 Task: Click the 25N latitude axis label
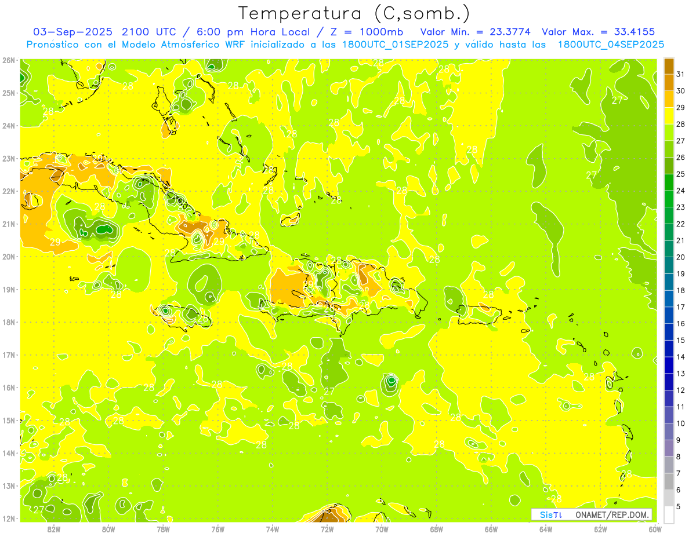(8, 93)
